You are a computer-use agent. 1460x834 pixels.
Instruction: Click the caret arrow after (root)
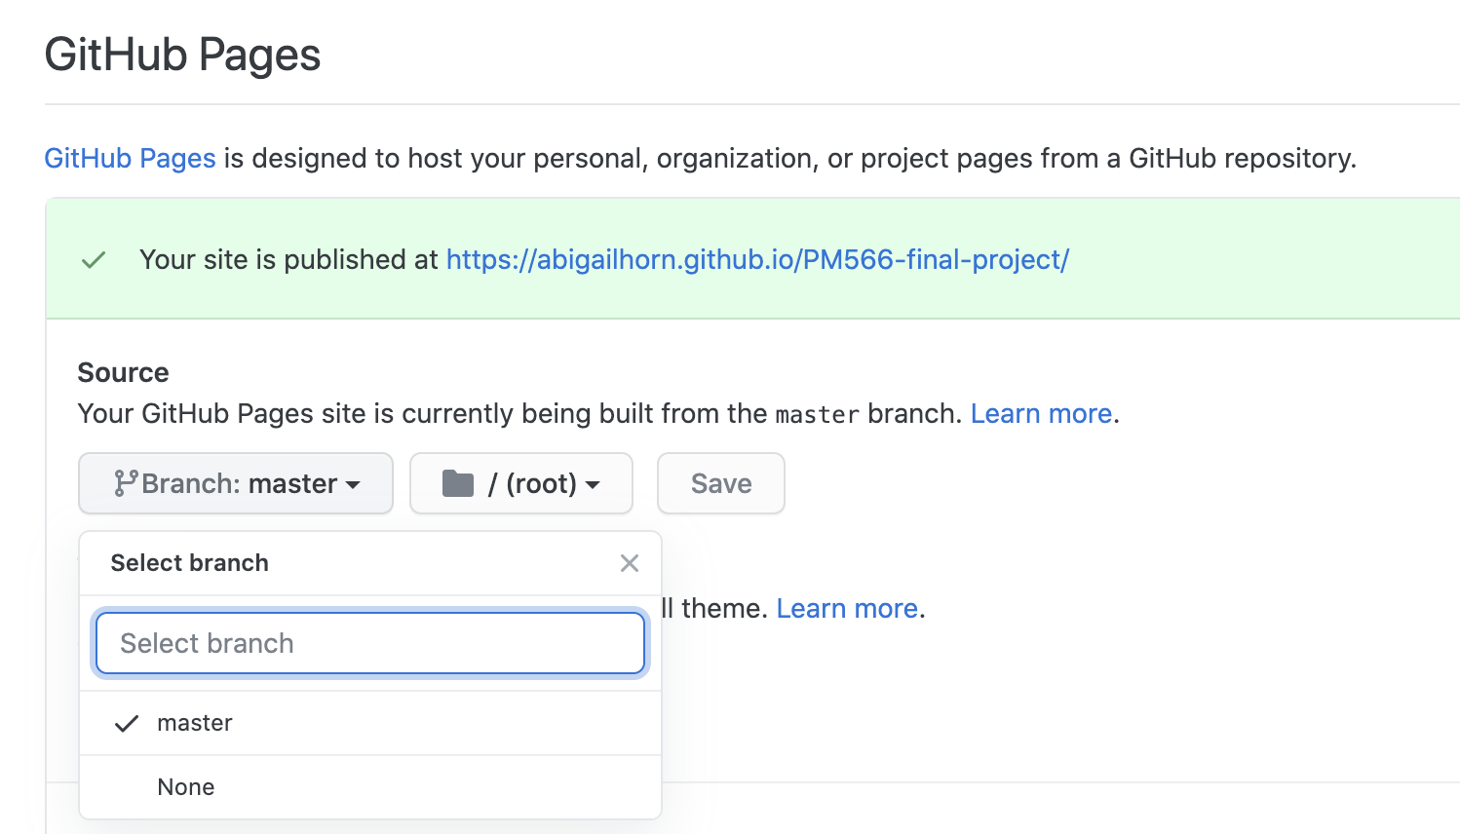point(593,485)
